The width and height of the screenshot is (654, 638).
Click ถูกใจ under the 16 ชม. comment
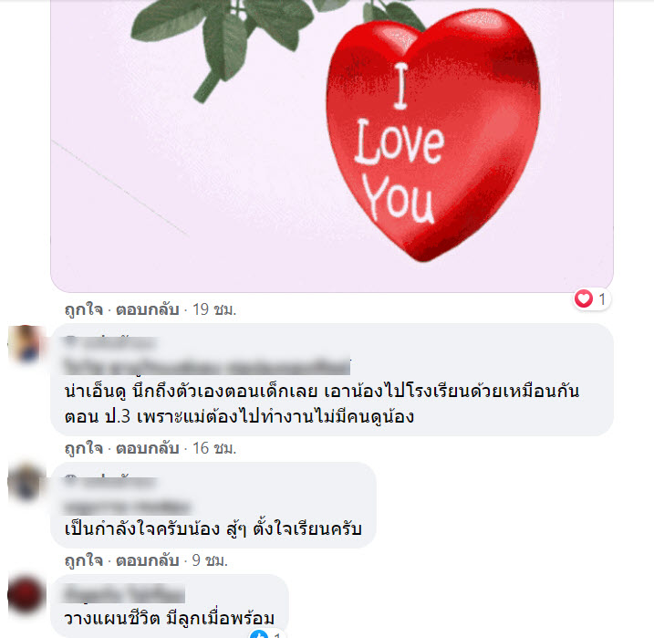click(84, 448)
